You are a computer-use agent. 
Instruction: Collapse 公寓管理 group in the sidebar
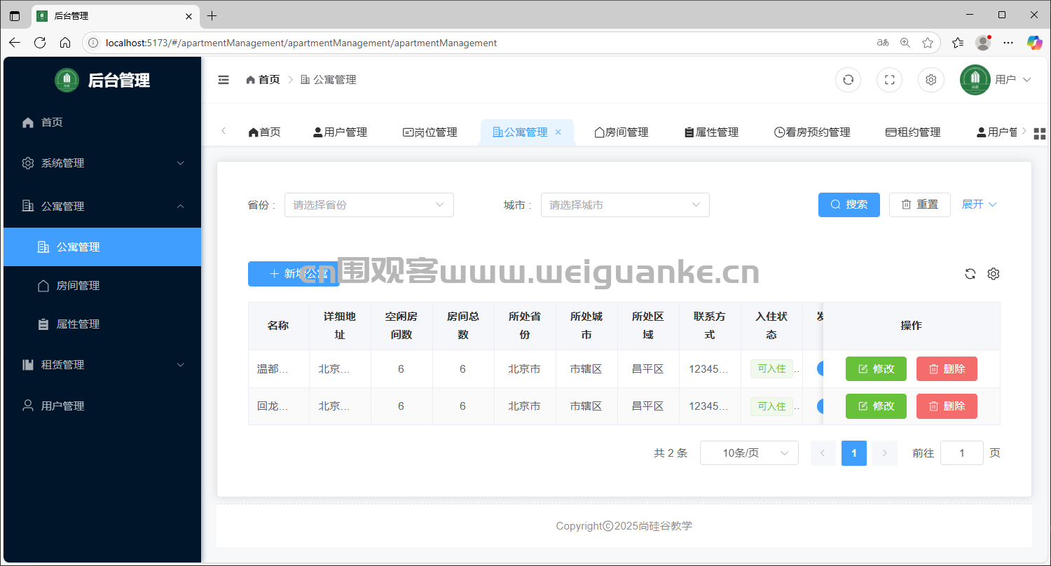pos(102,207)
